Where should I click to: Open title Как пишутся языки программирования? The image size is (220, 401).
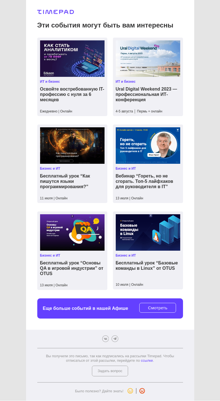(65, 181)
